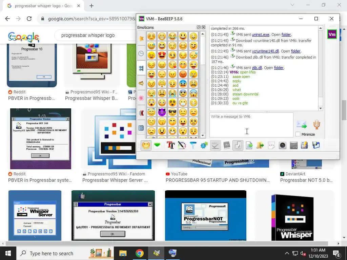
Task: Click the blue floppy disks save icon
Action: point(316,146)
